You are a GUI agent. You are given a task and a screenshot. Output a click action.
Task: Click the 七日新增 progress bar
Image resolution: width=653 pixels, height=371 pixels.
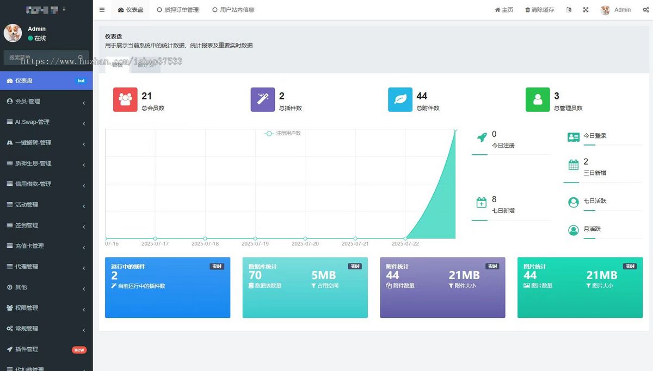(512, 220)
